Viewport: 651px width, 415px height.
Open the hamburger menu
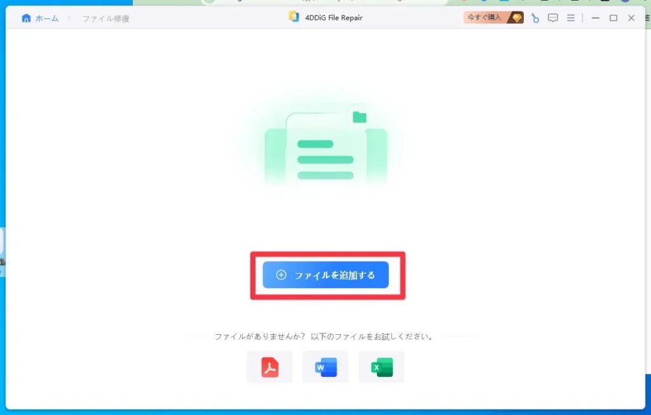(571, 18)
